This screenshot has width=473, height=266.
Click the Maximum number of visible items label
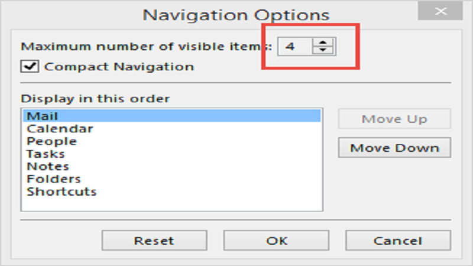click(146, 46)
